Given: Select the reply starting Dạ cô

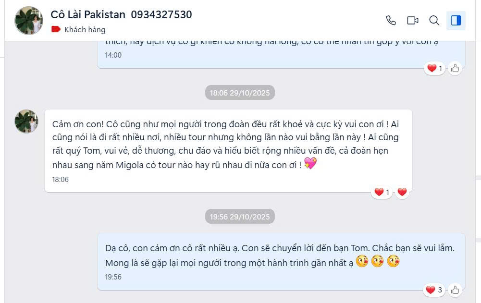Looking at the screenshot, I should (x=281, y=262).
